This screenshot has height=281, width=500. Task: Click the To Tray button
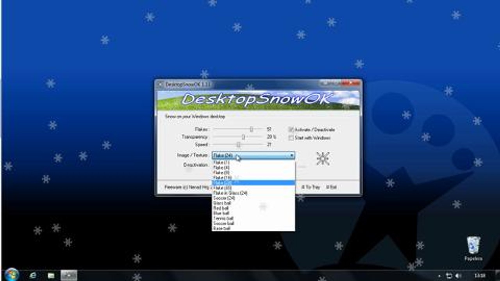[x=311, y=187]
